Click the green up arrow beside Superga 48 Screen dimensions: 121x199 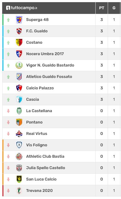(x=8, y=20)
